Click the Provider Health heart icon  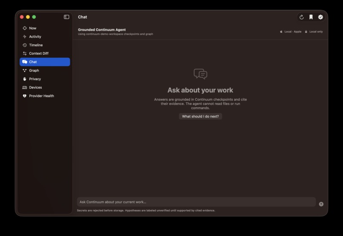click(x=25, y=96)
